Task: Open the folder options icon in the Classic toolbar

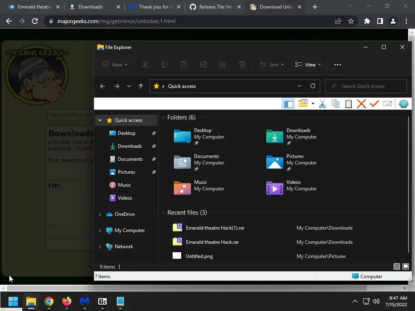Action: pos(303,103)
